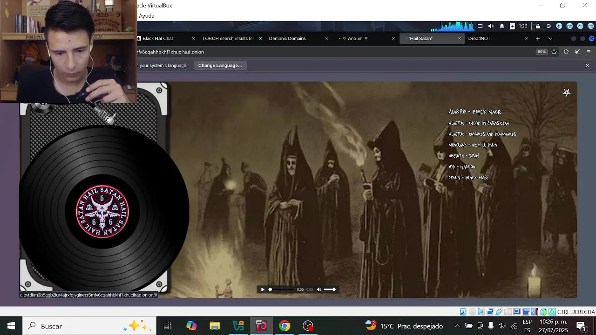Close the Hail Satan tab
The height and width of the screenshot is (335, 596).
pos(460,39)
